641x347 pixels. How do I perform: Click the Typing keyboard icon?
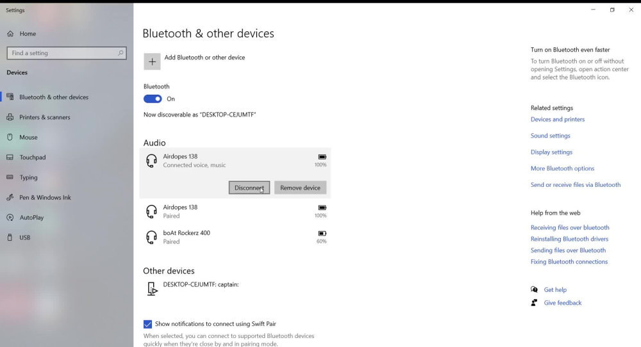(10, 177)
